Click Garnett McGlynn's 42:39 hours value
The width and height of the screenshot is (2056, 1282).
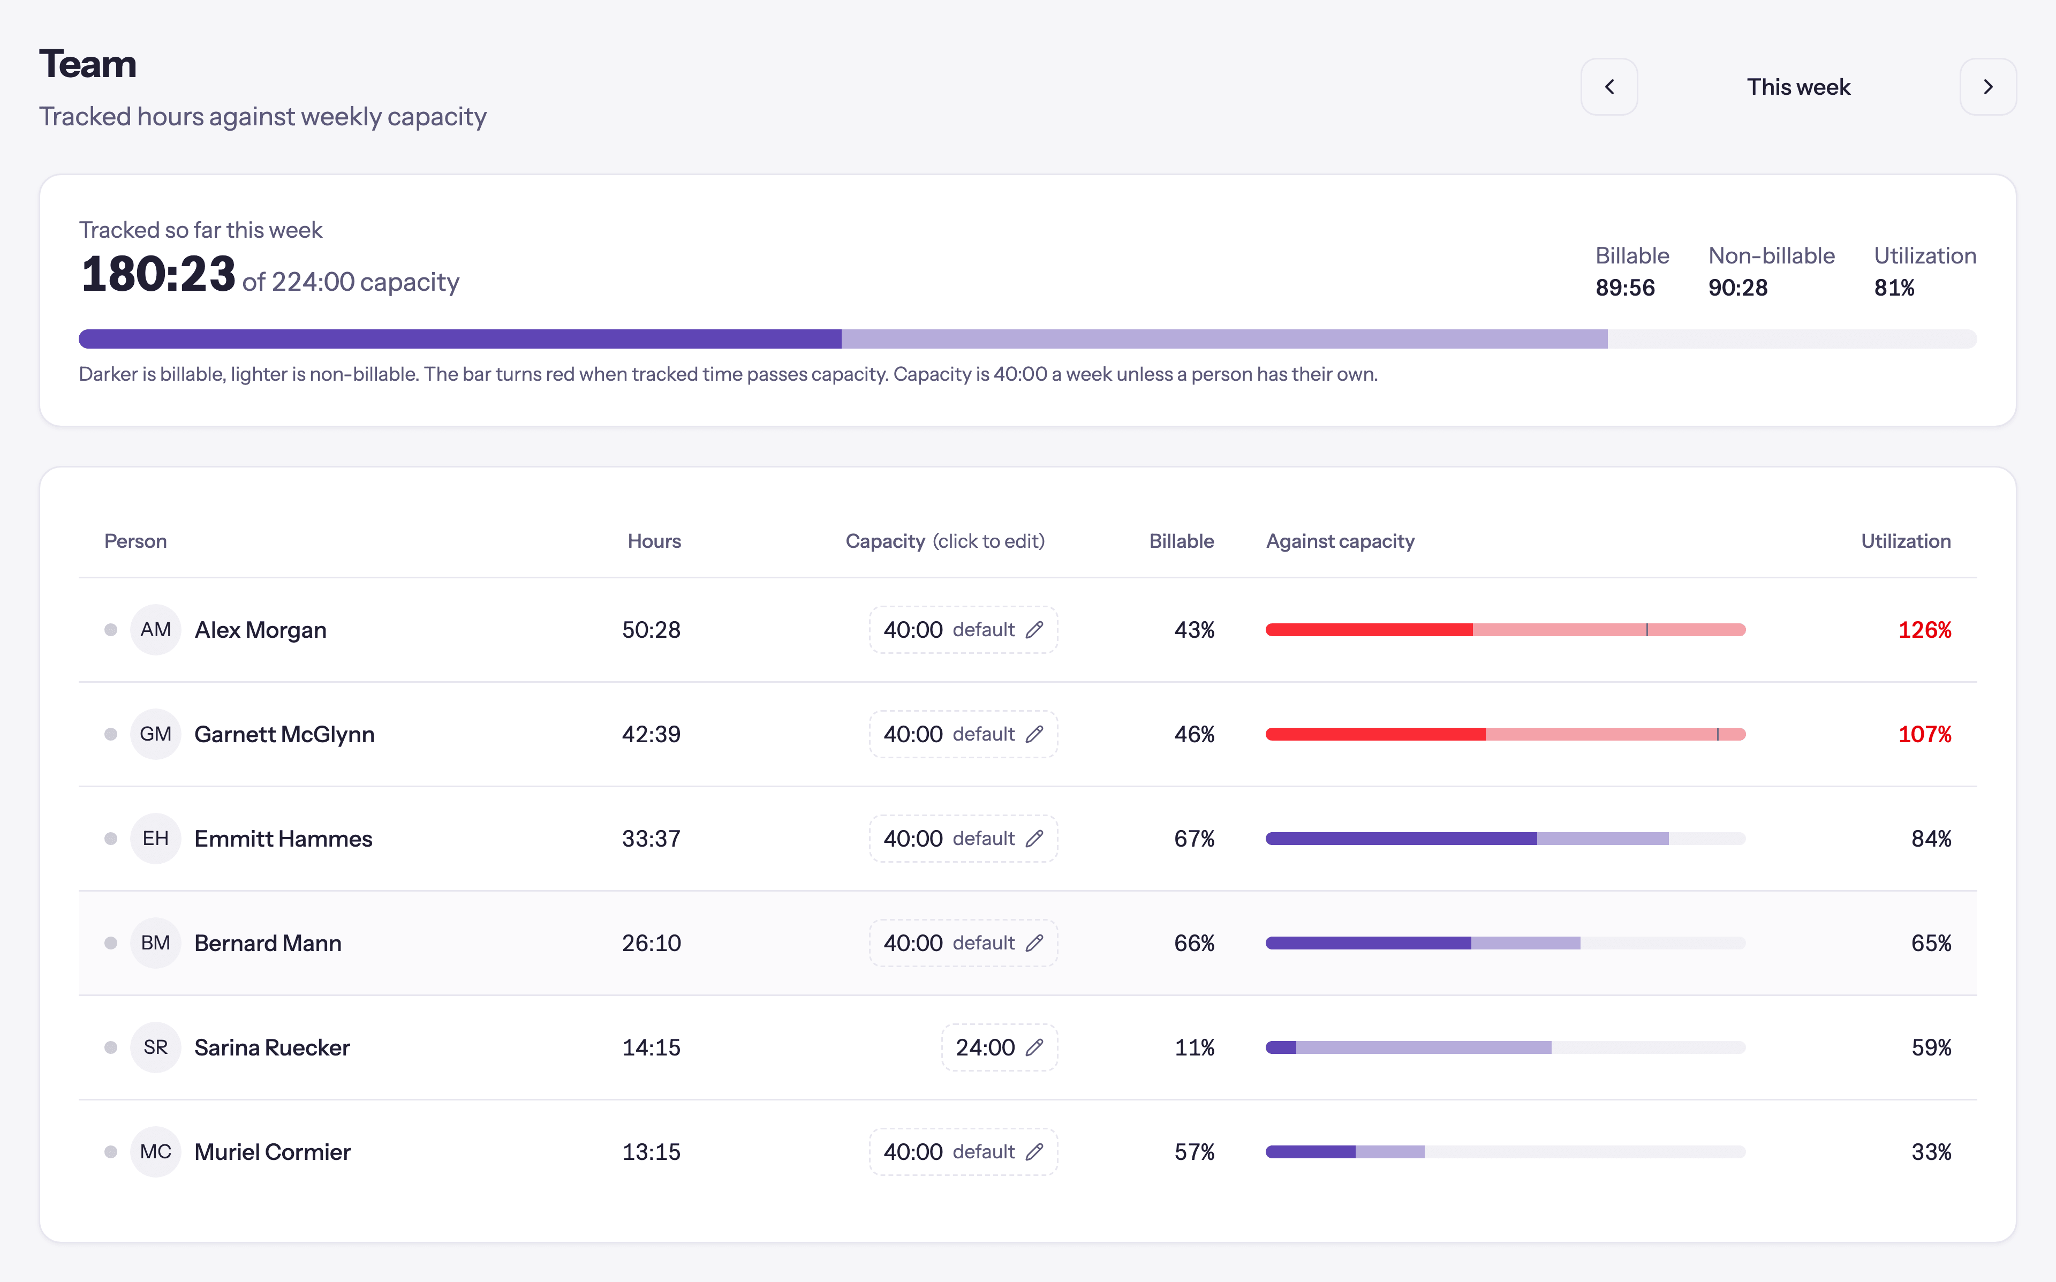pyautogui.click(x=651, y=734)
